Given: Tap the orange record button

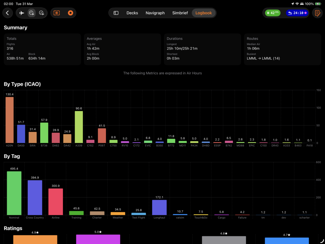Looking at the screenshot, I should coord(70,13).
